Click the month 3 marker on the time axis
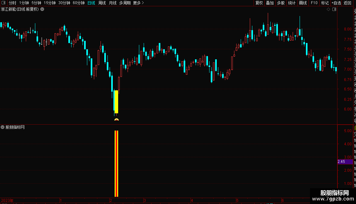The width and height of the screenshot is (356, 204). pyautogui.click(x=145, y=200)
